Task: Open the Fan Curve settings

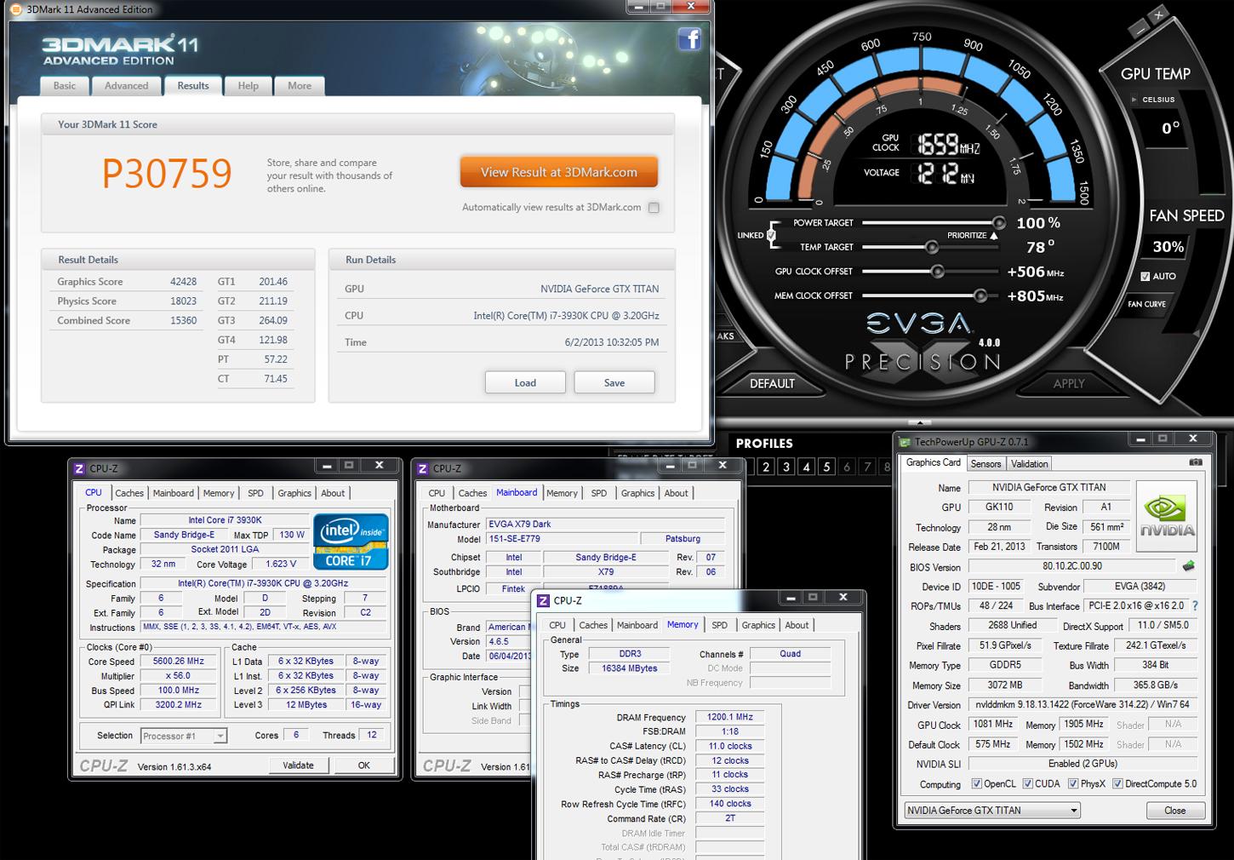Action: 1147,304
